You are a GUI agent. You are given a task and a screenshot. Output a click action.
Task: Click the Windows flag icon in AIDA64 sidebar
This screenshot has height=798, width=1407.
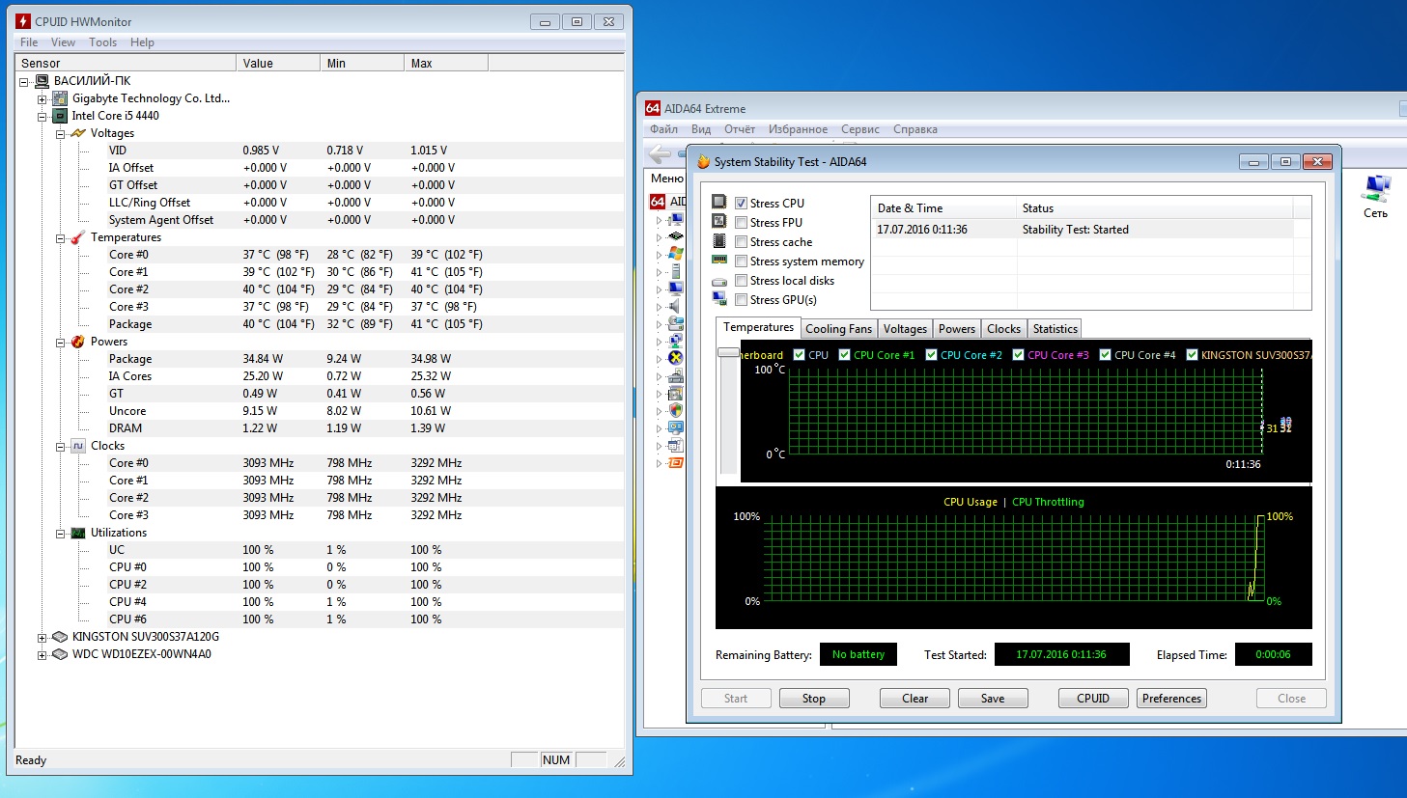point(676,253)
